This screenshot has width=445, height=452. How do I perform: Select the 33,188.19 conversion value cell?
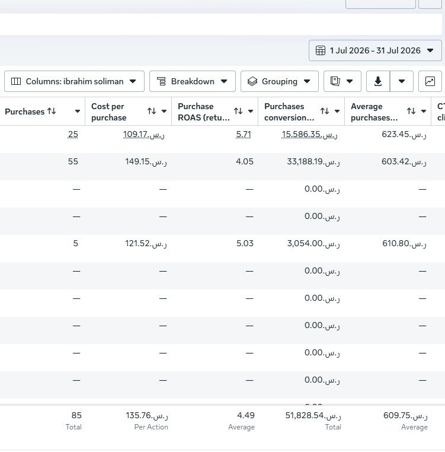pos(313,162)
